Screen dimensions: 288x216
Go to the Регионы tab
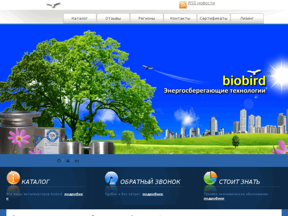pyautogui.click(x=147, y=18)
